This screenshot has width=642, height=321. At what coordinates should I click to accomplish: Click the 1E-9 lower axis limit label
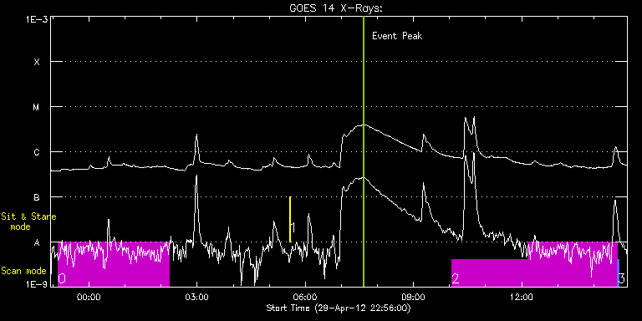click(36, 284)
